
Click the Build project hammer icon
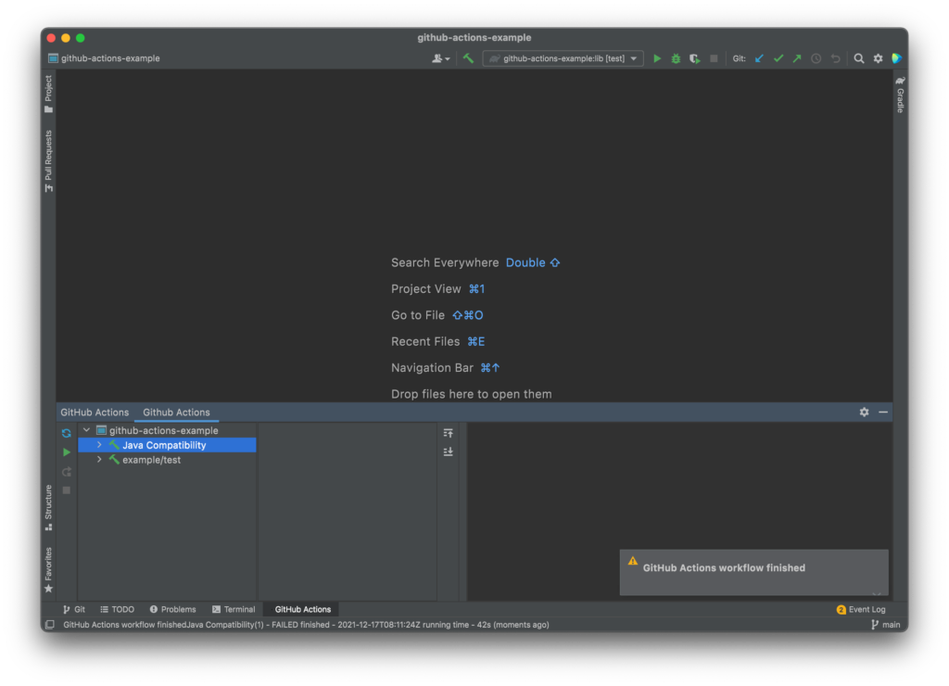pos(468,58)
